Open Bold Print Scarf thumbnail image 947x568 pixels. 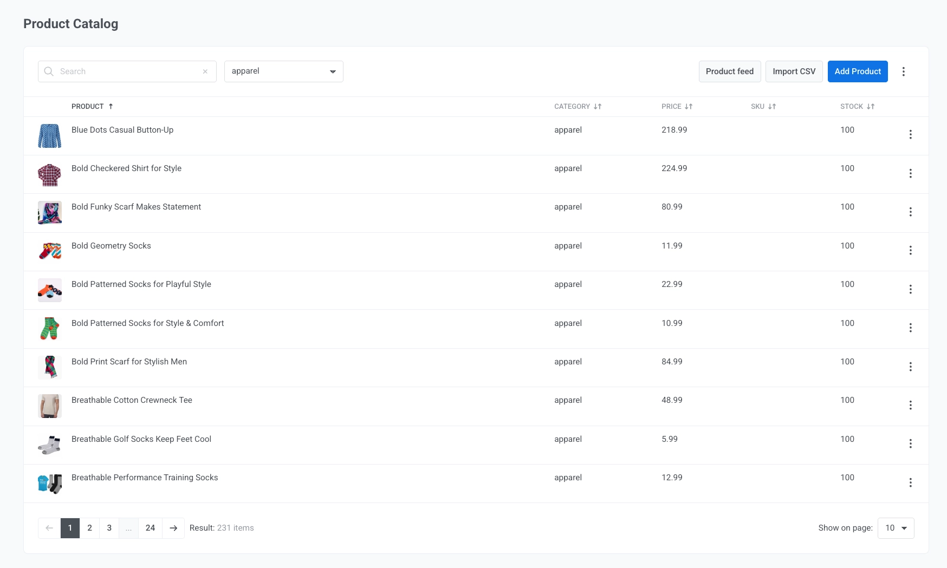click(x=50, y=368)
